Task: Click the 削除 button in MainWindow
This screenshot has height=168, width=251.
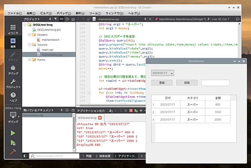Action: tap(187, 83)
